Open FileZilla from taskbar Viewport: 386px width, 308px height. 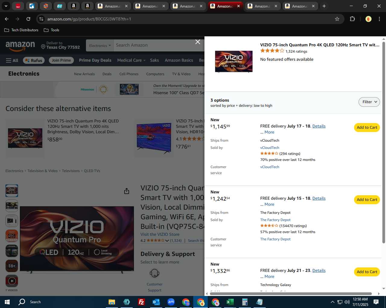coord(141,302)
